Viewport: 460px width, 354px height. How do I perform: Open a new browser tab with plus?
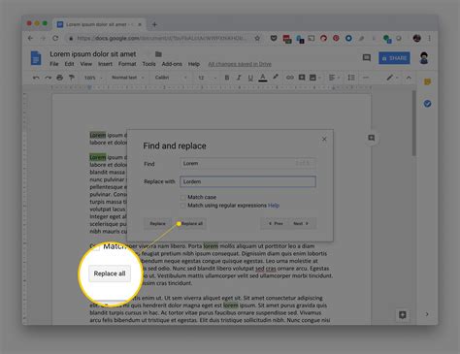pos(154,24)
